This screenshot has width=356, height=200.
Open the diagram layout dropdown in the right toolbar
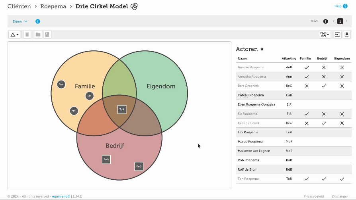click(325, 35)
